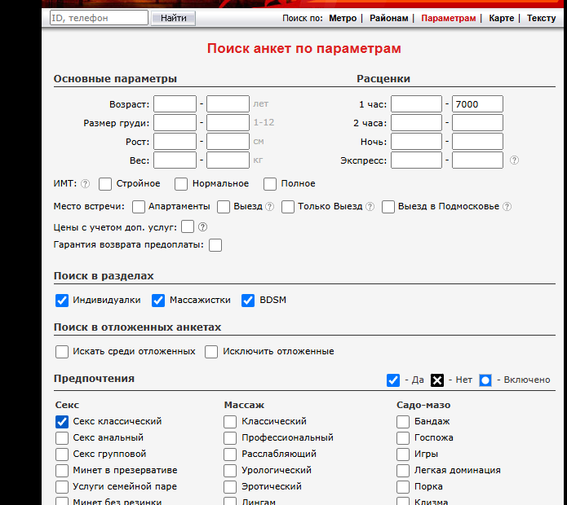Tick the Услуги семейной паре checkbox

pyautogui.click(x=62, y=486)
